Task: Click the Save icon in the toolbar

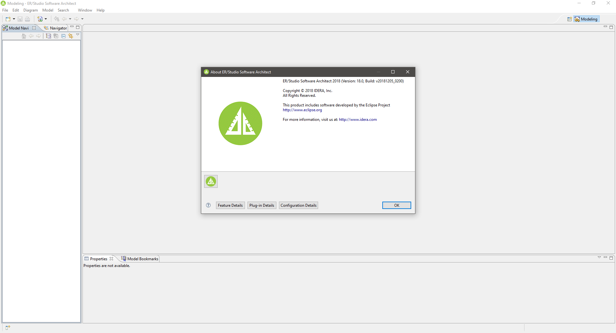Action: point(20,19)
